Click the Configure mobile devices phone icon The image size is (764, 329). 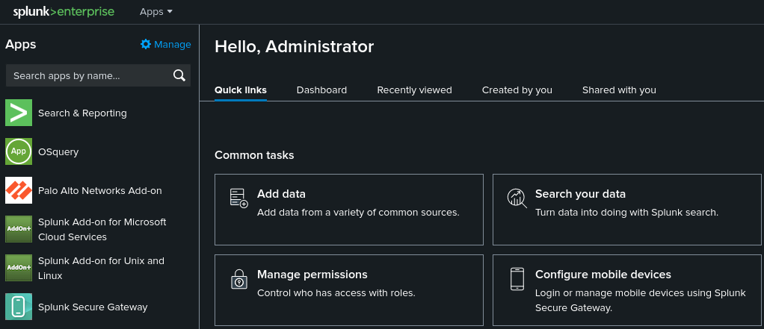[x=517, y=279]
